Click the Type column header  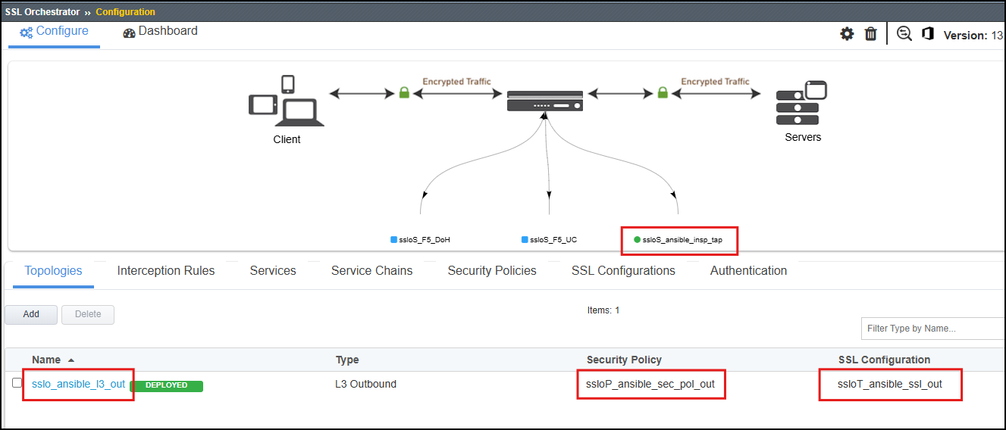click(347, 360)
